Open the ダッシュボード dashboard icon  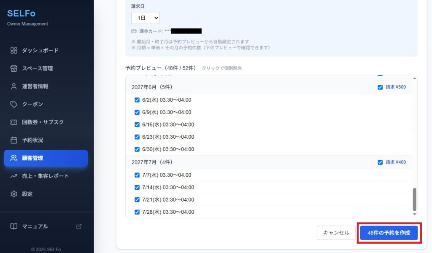pos(14,50)
